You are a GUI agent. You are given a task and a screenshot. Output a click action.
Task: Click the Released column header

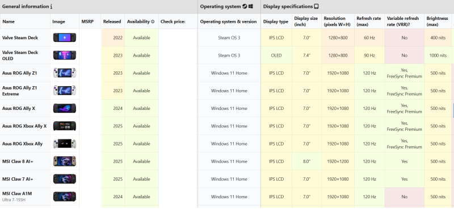112,22
